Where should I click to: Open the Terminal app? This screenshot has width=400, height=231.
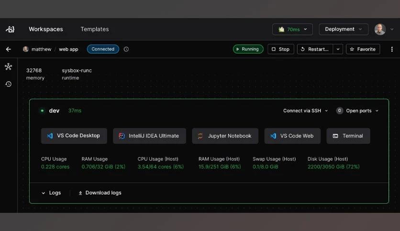(x=348, y=136)
